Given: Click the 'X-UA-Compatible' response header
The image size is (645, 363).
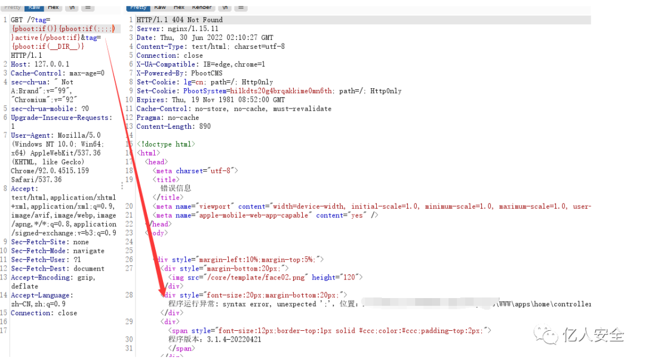Looking at the screenshot, I should 201,64.
